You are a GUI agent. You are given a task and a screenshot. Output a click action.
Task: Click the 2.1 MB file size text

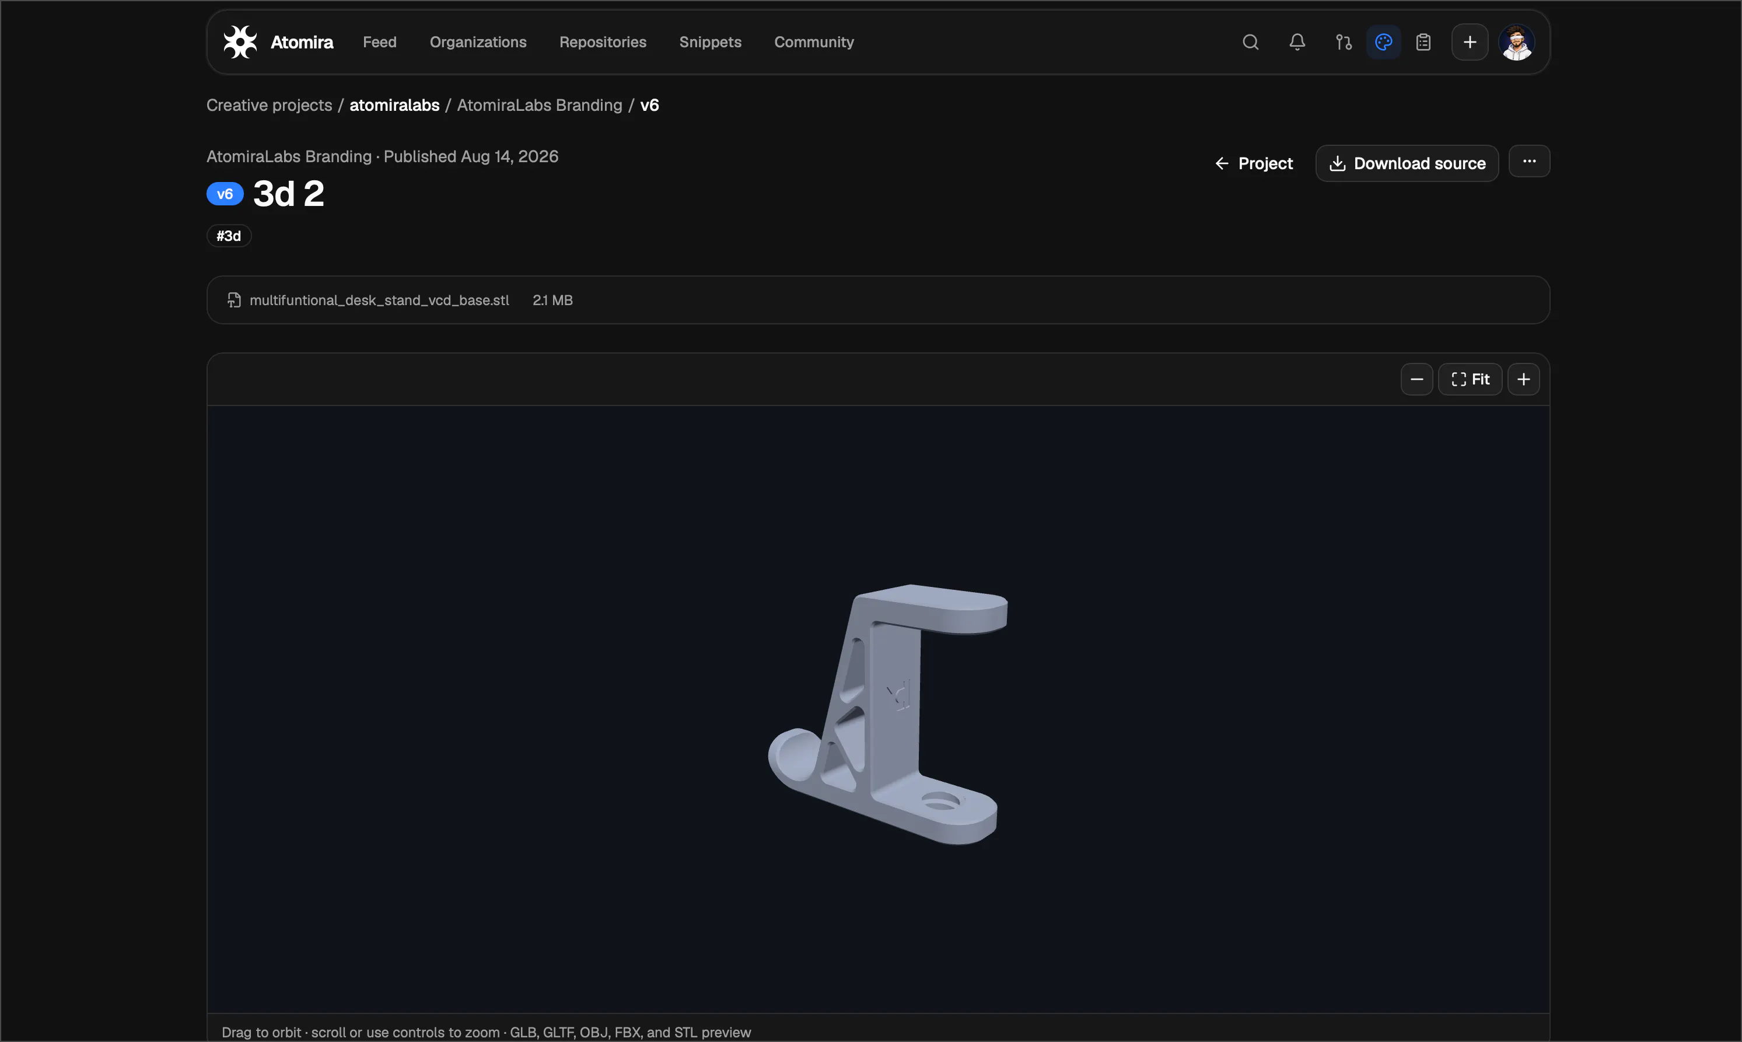click(552, 300)
